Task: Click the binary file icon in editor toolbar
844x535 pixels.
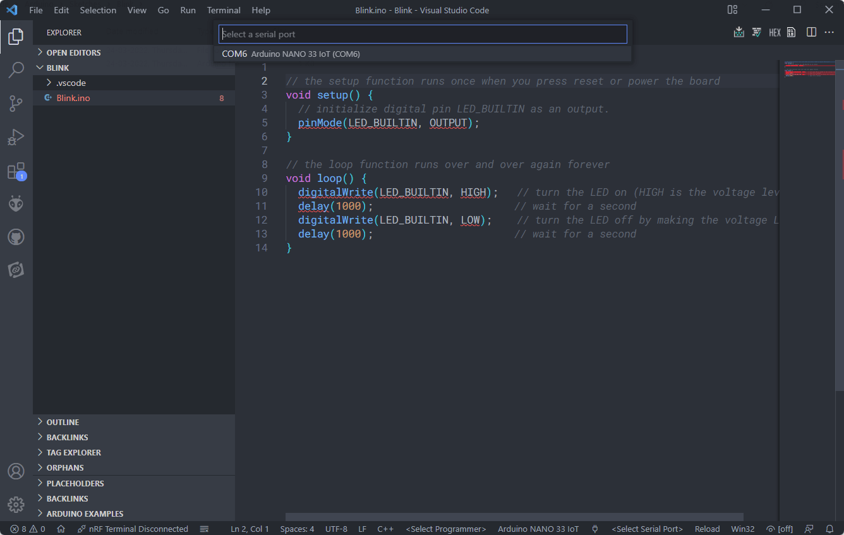Action: (792, 32)
